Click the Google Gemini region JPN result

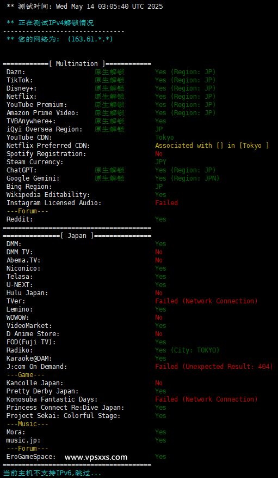pos(187,178)
